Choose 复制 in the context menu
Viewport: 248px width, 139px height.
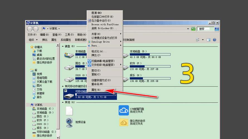pyautogui.click(x=105, y=75)
